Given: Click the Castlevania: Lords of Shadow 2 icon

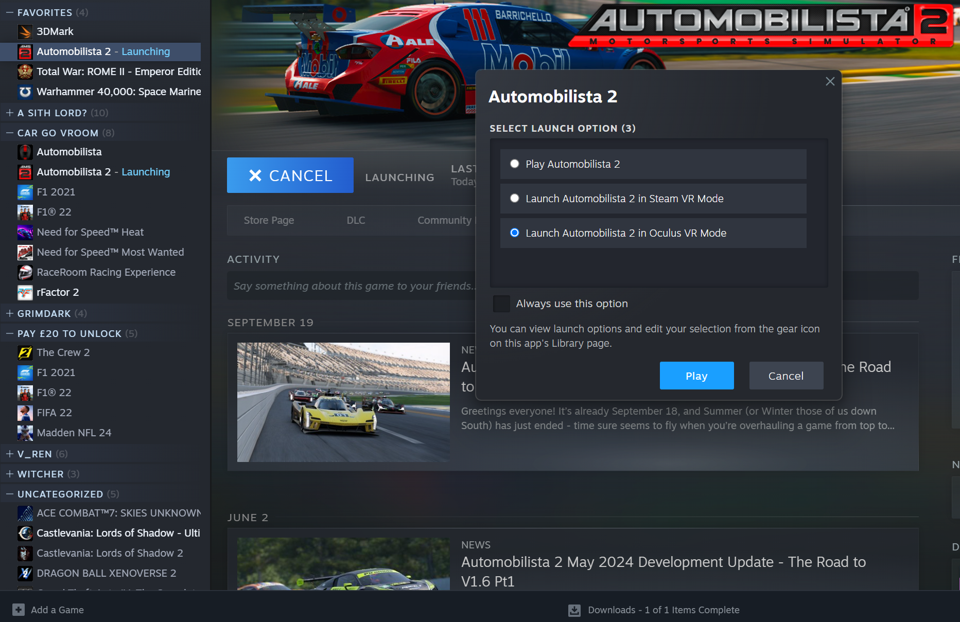Looking at the screenshot, I should coord(25,554).
